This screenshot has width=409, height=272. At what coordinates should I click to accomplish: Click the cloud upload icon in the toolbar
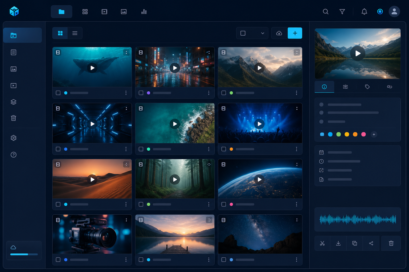tap(279, 33)
